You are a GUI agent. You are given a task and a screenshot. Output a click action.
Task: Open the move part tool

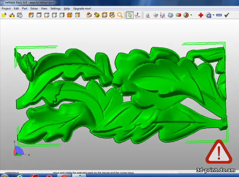[148, 15]
